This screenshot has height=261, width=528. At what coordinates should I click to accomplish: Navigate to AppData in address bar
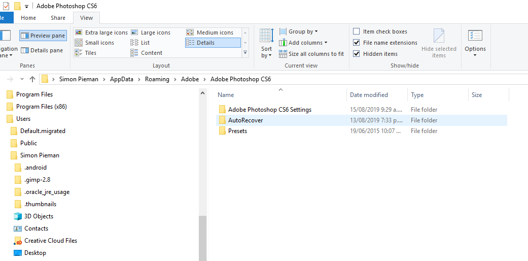coord(122,79)
